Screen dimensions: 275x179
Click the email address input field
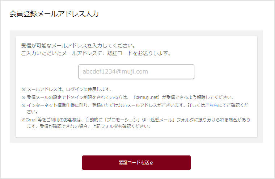(x=136, y=72)
